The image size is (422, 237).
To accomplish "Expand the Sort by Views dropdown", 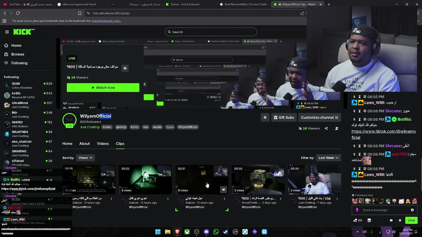I will coord(85,158).
